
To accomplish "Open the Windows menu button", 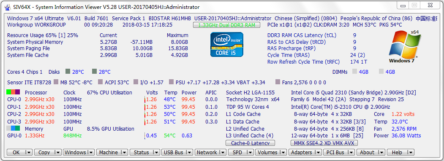I will click(75, 152).
